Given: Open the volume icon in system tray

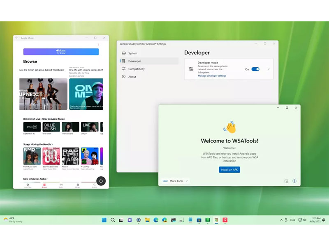Looking at the screenshot, I should (305, 220).
